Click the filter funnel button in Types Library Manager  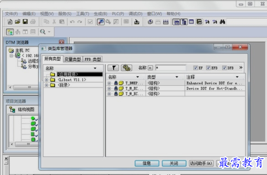point(113,68)
